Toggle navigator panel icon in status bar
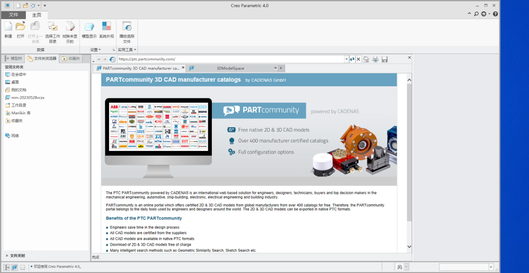 click(7, 267)
